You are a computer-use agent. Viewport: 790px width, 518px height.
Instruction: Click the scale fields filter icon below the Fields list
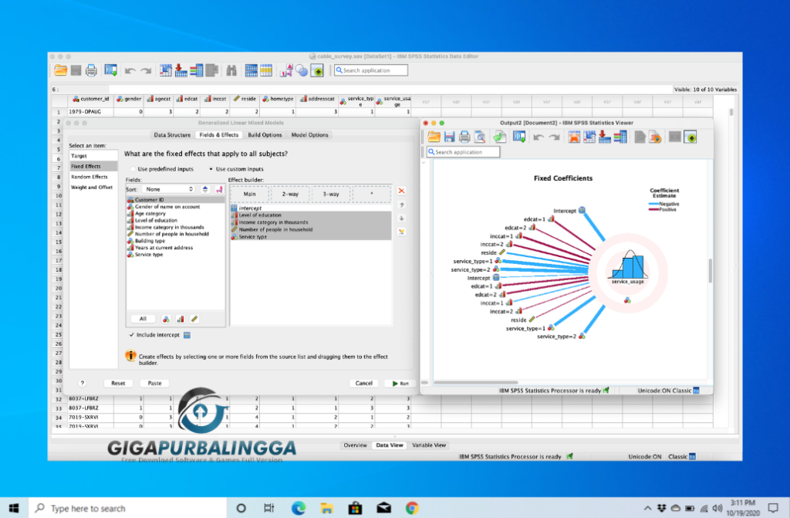pos(194,319)
